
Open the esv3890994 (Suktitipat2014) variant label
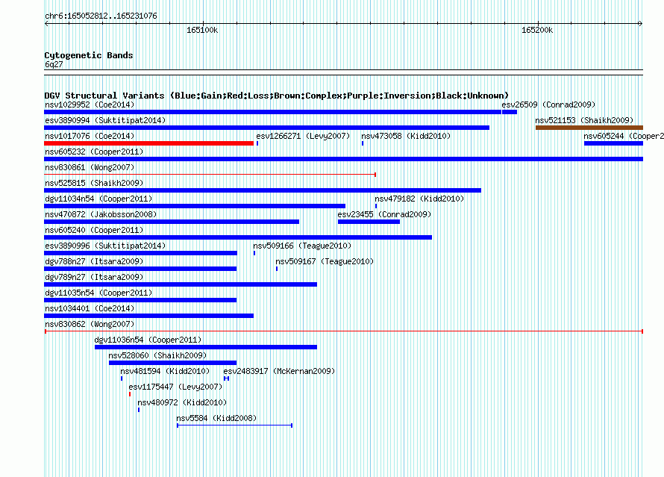(105, 120)
